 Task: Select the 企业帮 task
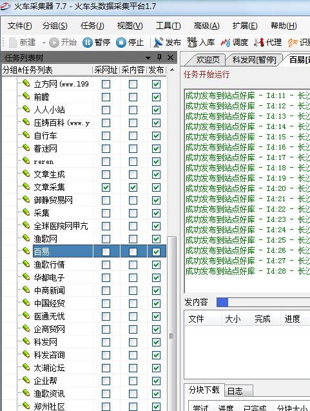45,381
